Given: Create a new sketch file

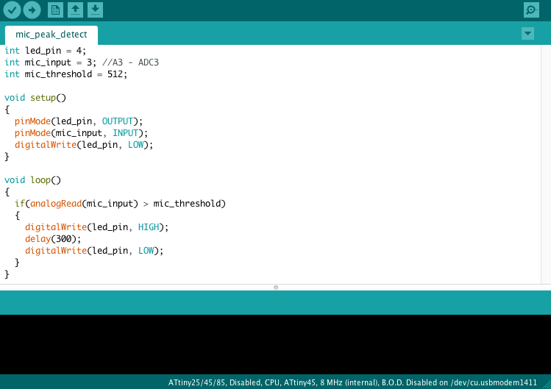Looking at the screenshot, I should pos(55,10).
